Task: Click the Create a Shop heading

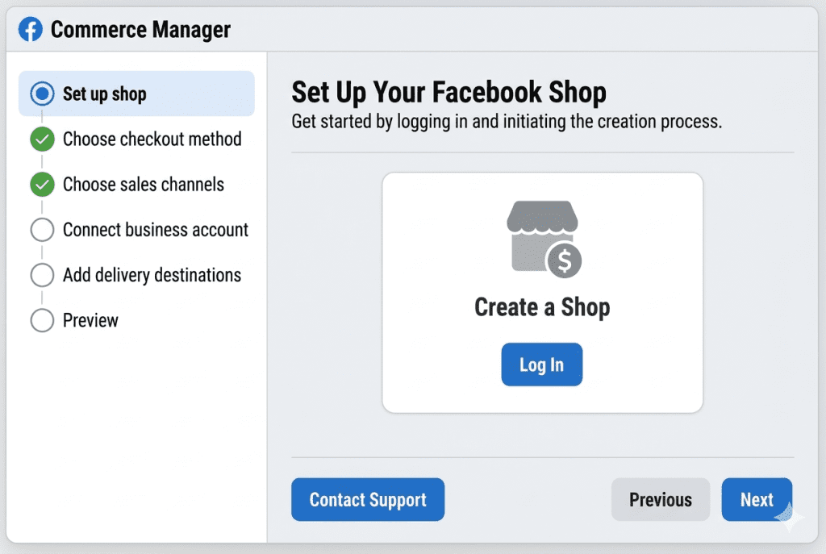Action: pyautogui.click(x=542, y=307)
